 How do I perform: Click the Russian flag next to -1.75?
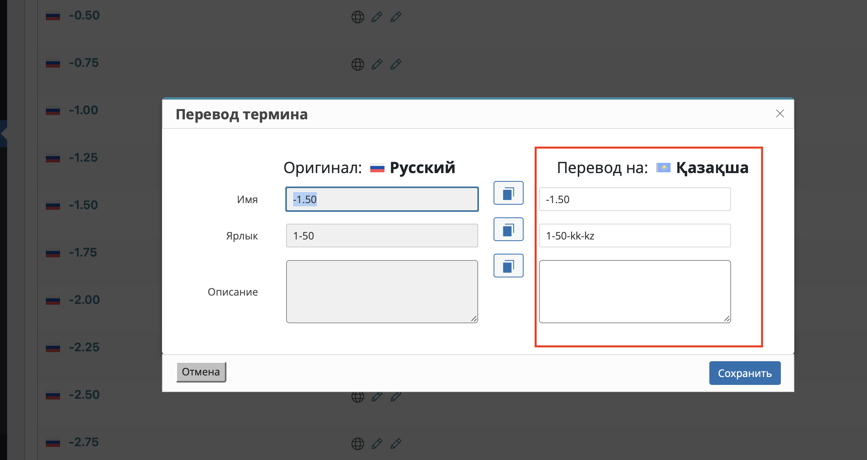[53, 253]
